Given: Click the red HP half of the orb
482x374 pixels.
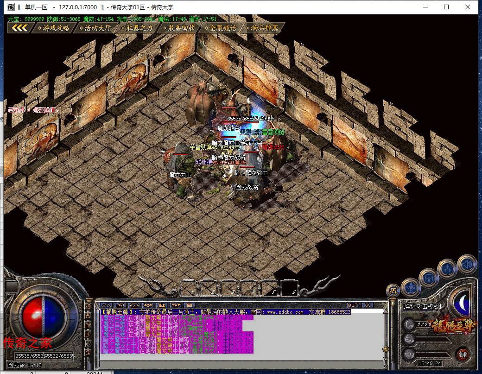Looking at the screenshot, I should 33,317.
